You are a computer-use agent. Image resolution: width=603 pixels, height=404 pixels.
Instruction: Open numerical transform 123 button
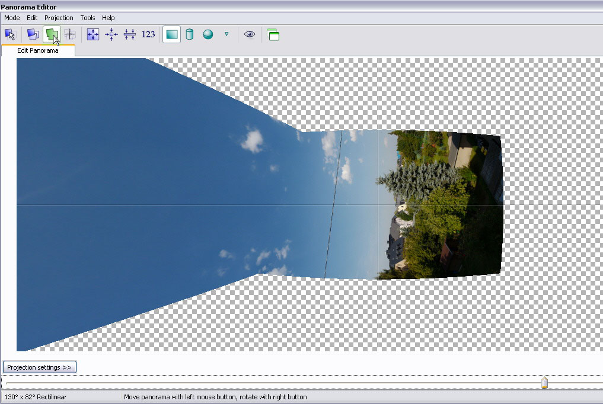pyautogui.click(x=148, y=34)
